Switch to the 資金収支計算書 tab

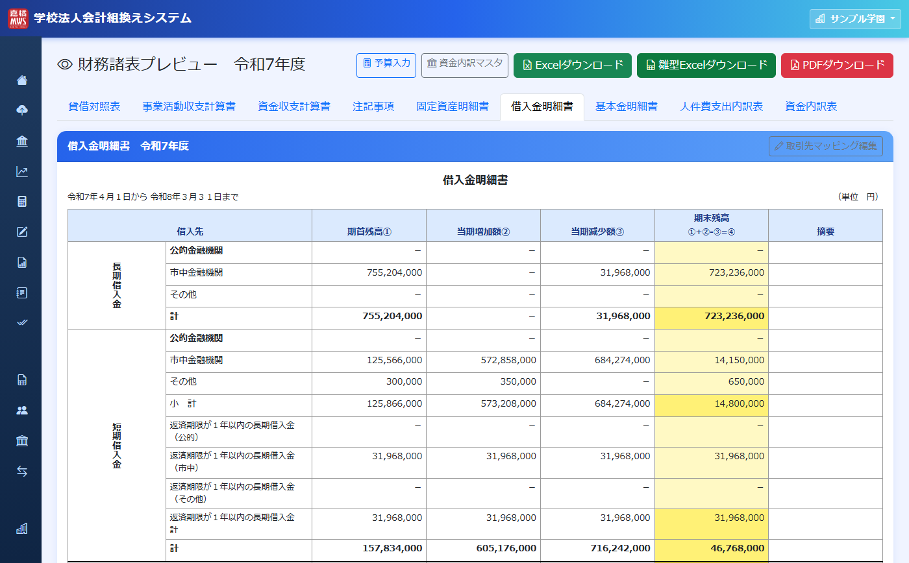coord(294,107)
